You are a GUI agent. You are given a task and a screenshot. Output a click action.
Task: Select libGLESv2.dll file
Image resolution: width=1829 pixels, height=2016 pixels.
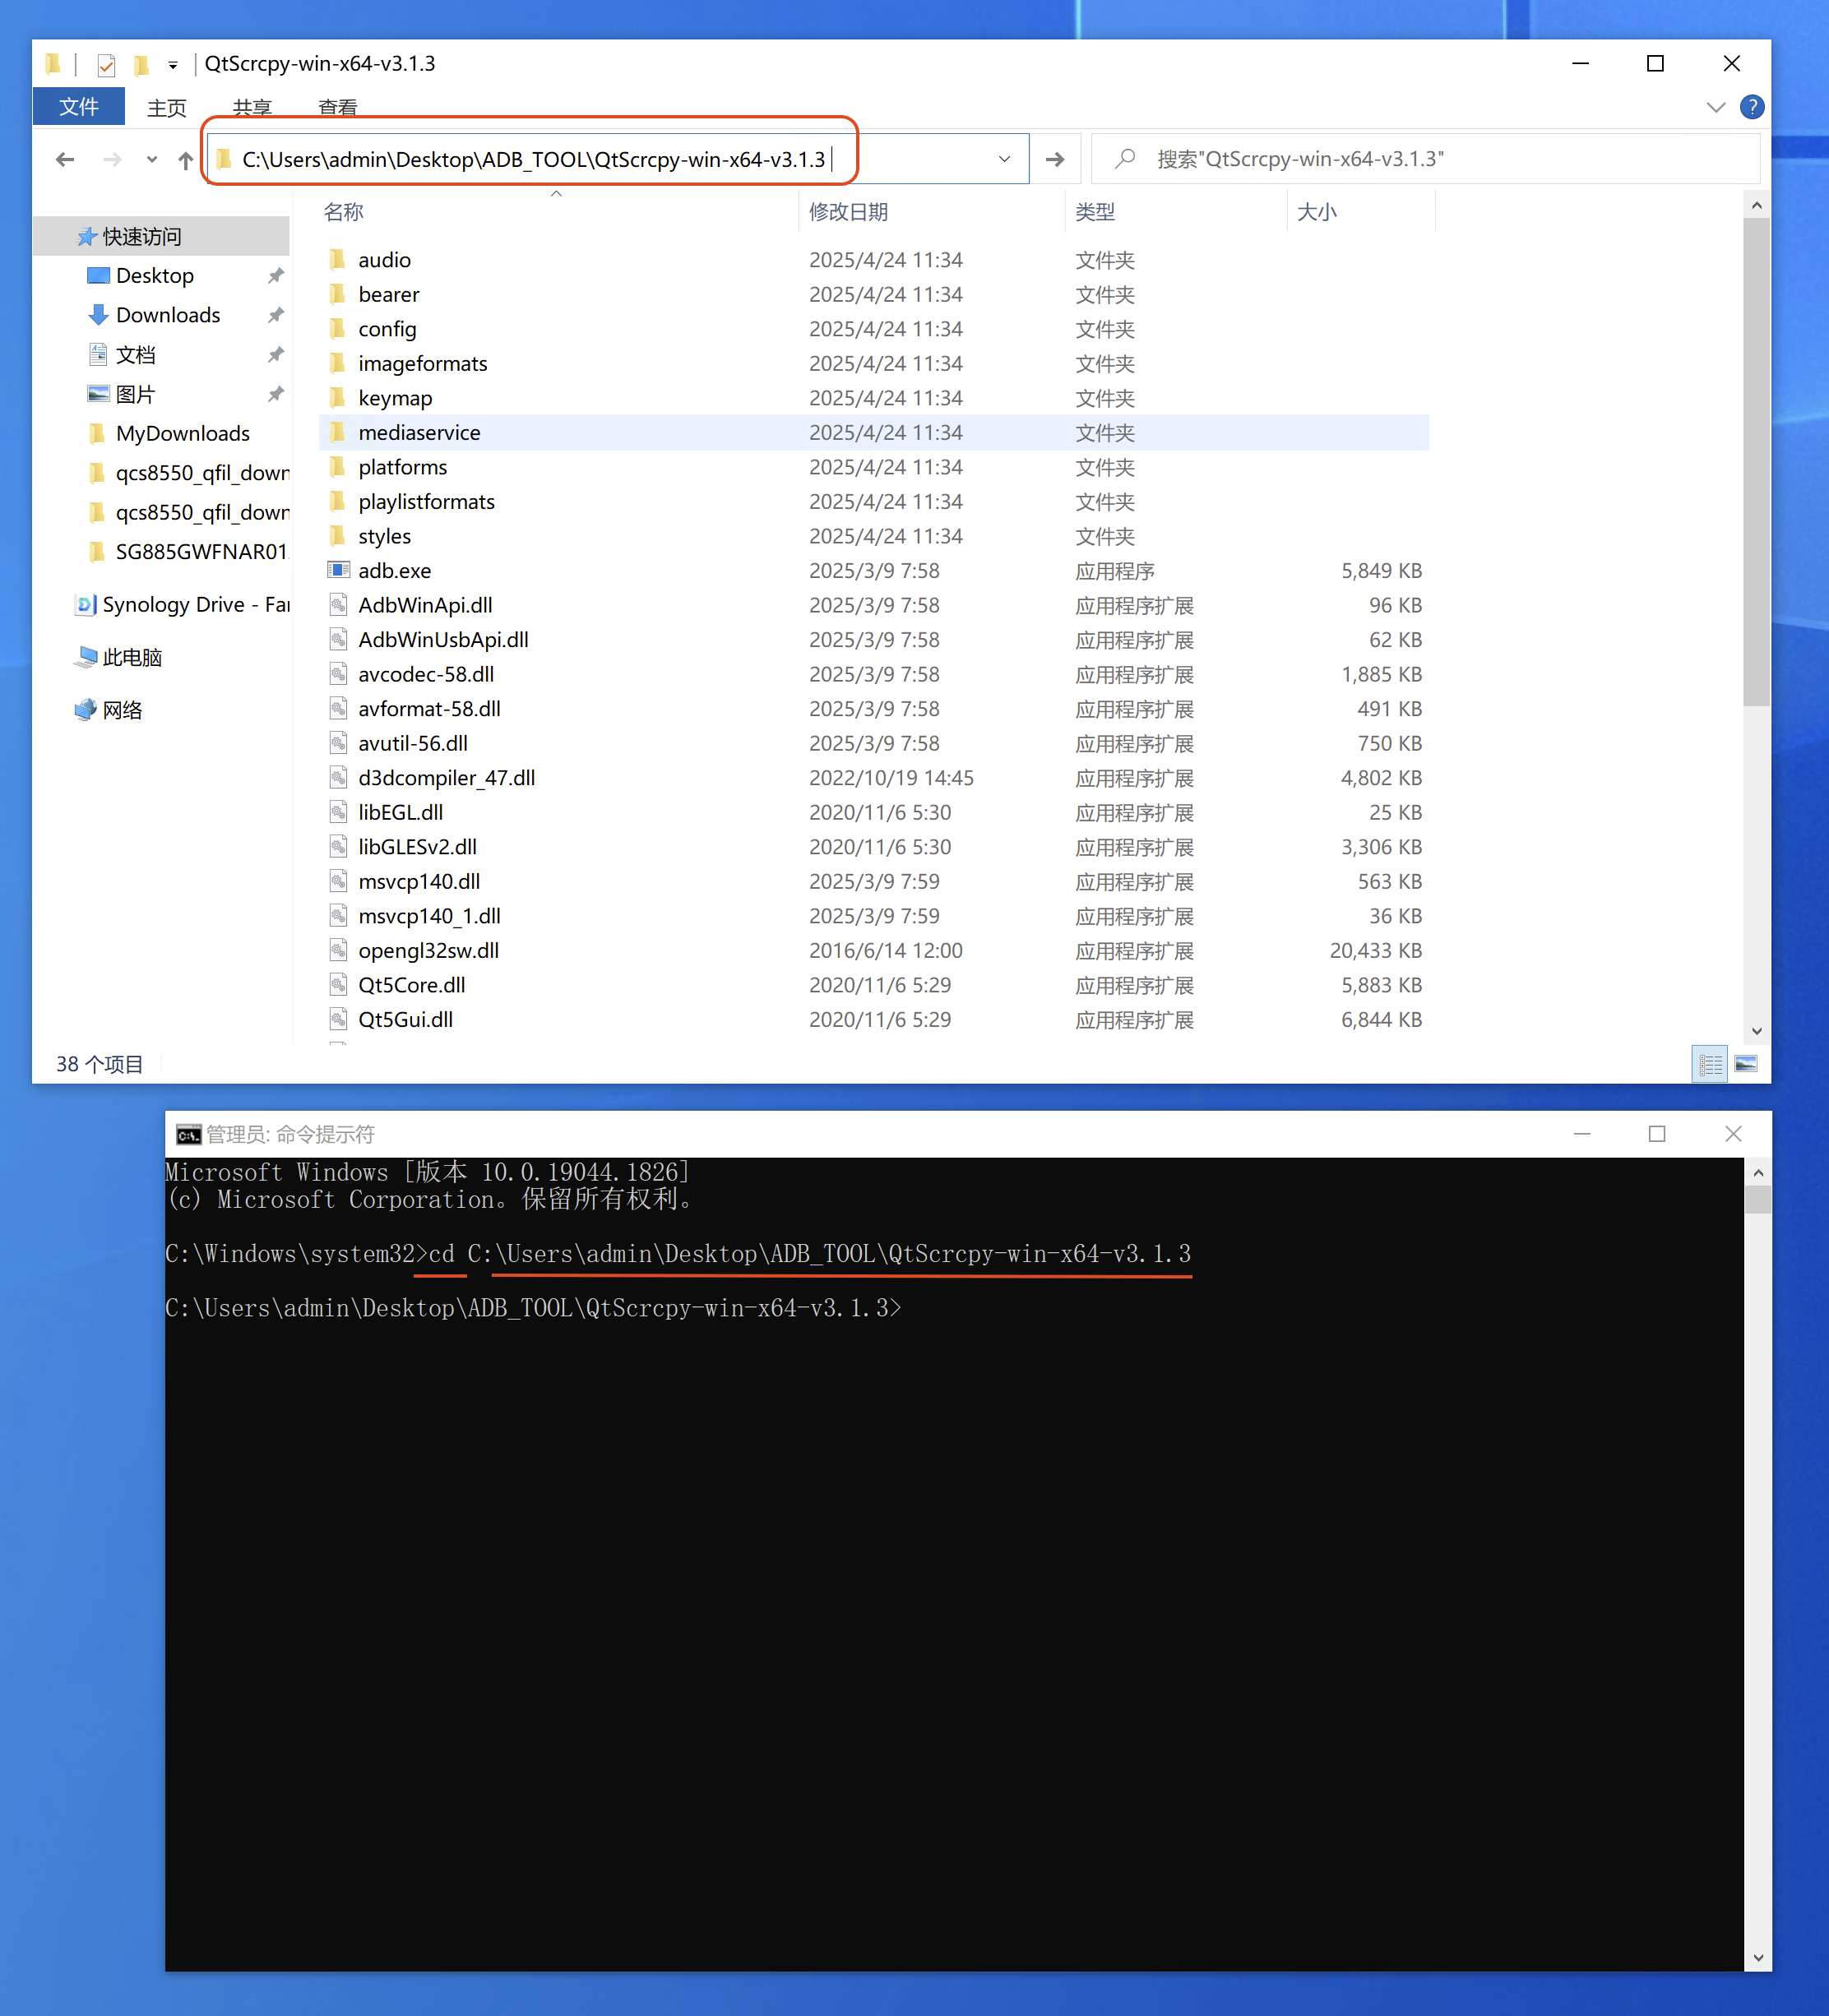pos(417,847)
